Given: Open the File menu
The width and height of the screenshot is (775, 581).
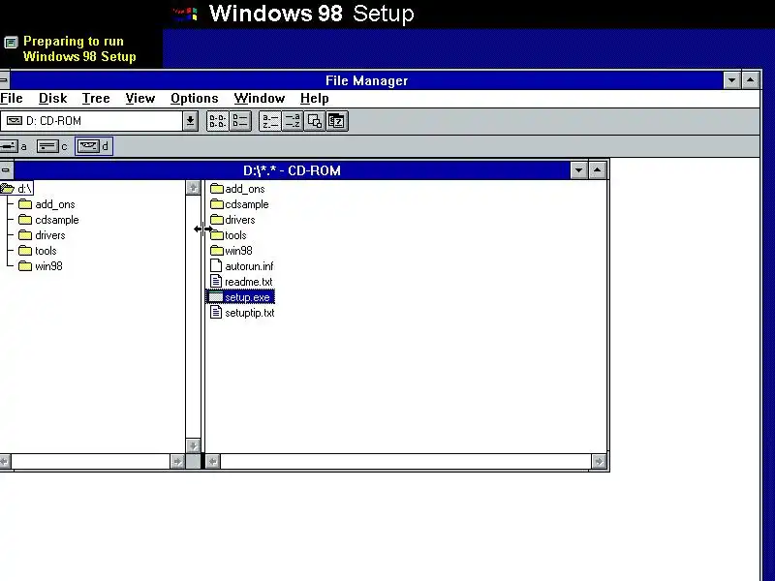Looking at the screenshot, I should pyautogui.click(x=11, y=99).
